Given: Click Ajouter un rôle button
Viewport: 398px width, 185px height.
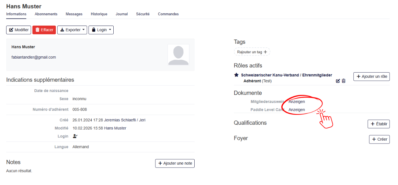Looking at the screenshot, I should point(371,76).
